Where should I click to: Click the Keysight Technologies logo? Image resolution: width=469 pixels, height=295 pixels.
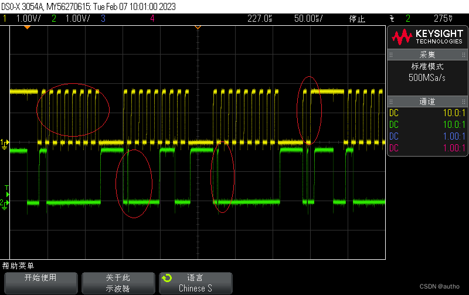[427, 37]
